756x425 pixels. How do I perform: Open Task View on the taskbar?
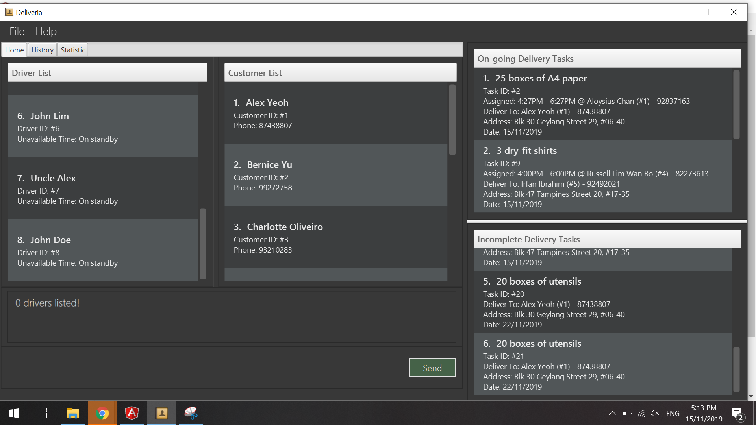point(42,413)
